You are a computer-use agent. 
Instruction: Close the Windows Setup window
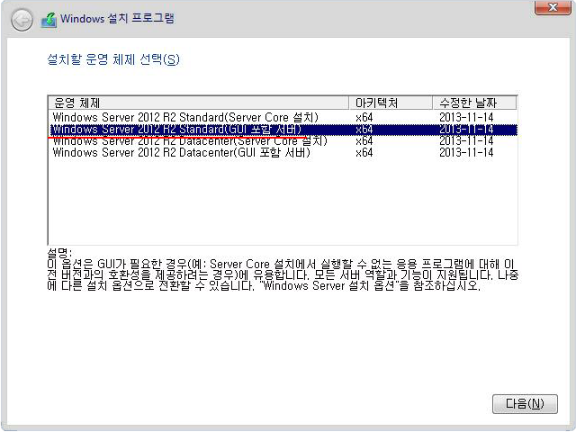point(553,7)
